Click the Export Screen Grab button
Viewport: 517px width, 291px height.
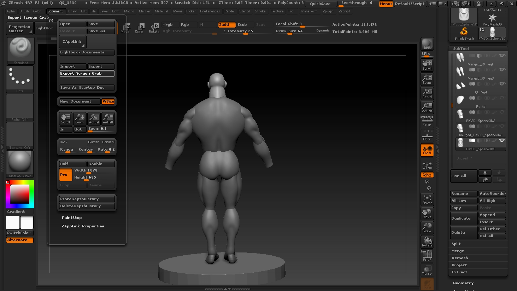(87, 74)
